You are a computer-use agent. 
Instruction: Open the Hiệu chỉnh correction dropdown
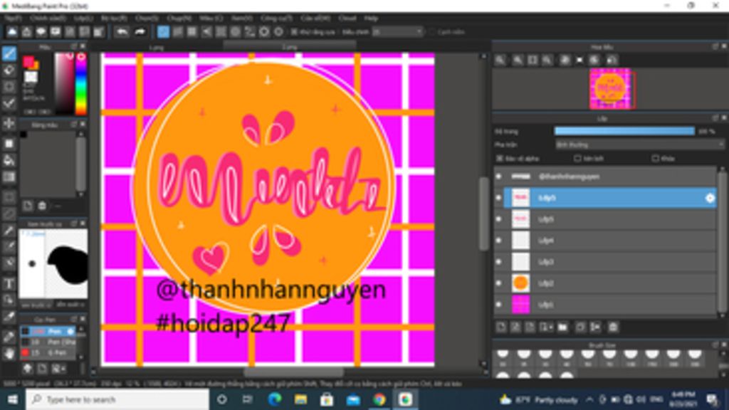pos(397,32)
